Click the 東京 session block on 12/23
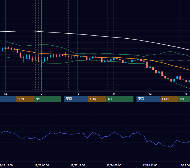This screenshot has width=190, height=168. point(76,99)
